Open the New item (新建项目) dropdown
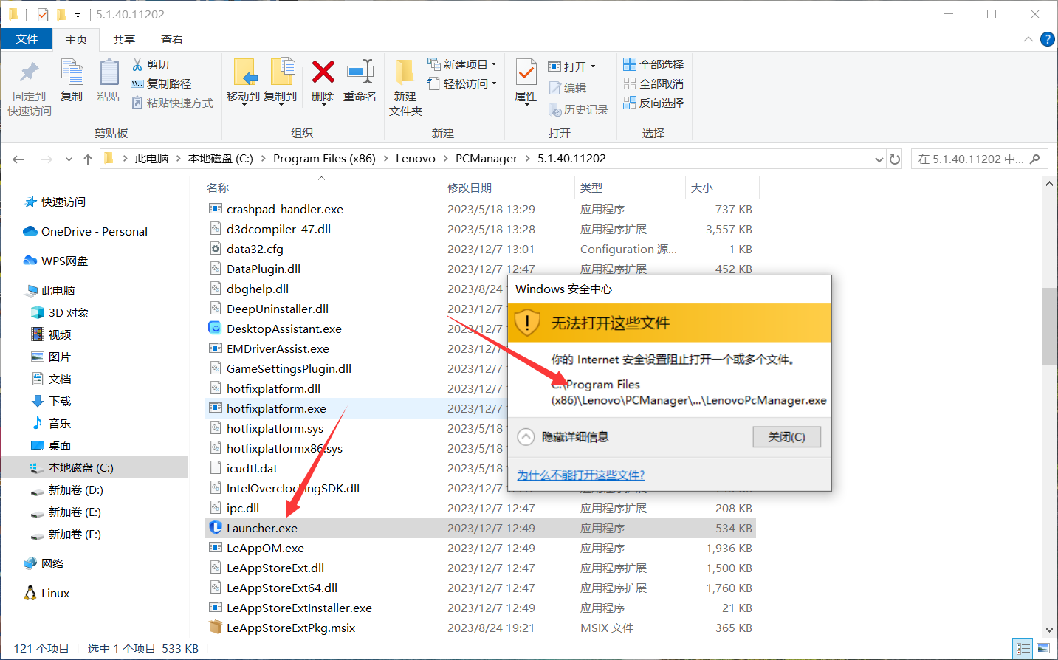 (462, 64)
